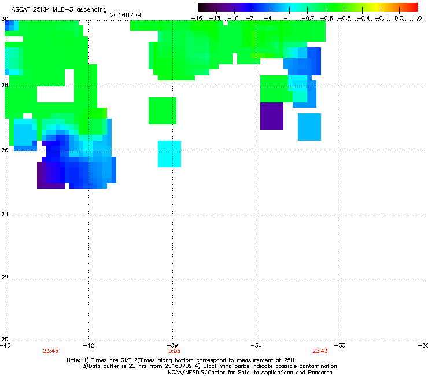Image resolution: width=428 pixels, height=376 pixels.
Task: Click the date label 20160709
Action: point(126,15)
